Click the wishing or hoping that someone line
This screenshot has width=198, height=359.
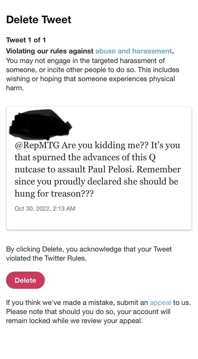pos(90,79)
